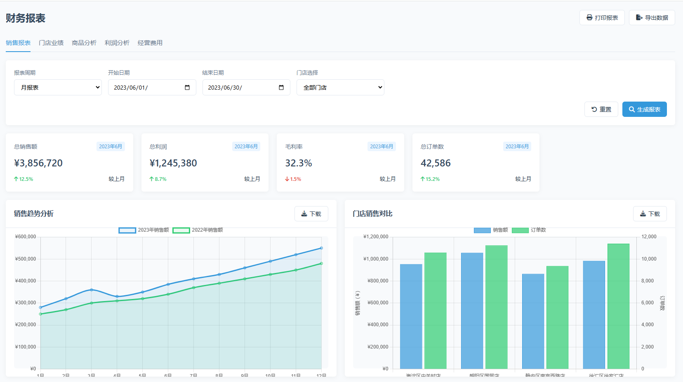Click download icon in 门店销售对比 panel
Screen dimensions: 683x382
643,214
